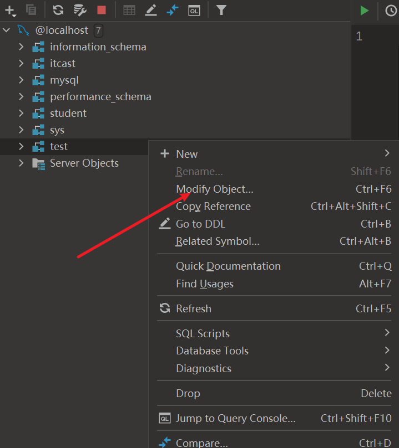Expand the information_schema database node
This screenshot has width=399, height=448.
21,47
